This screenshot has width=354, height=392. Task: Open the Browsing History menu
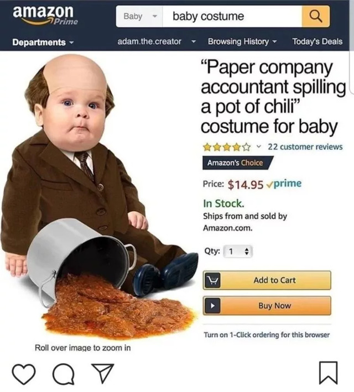click(x=242, y=41)
